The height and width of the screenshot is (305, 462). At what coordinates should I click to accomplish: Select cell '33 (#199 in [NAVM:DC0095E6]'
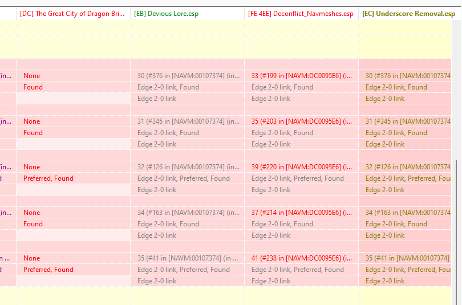tap(301, 76)
